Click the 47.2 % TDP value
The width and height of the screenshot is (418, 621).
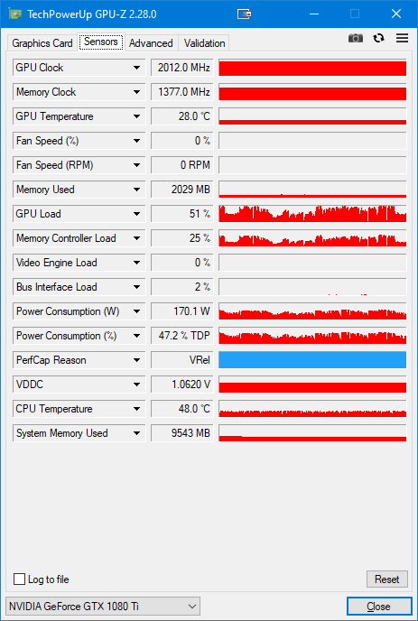coord(184,336)
